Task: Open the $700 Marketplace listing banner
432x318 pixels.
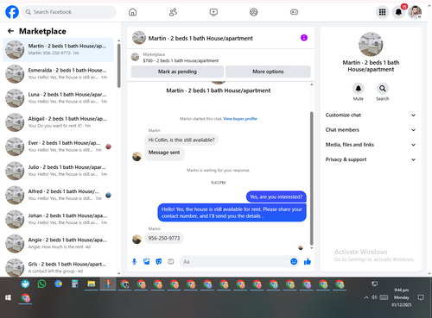Action: 221,58
